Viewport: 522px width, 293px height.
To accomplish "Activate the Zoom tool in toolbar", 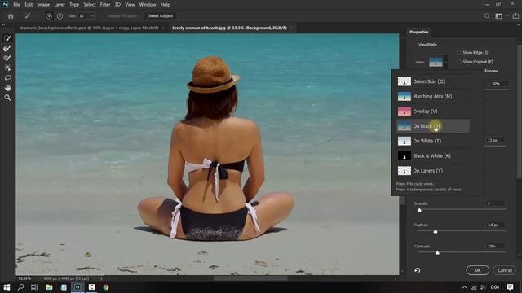I will [7, 98].
